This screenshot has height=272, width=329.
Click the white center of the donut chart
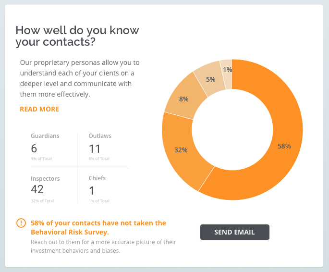click(232, 130)
